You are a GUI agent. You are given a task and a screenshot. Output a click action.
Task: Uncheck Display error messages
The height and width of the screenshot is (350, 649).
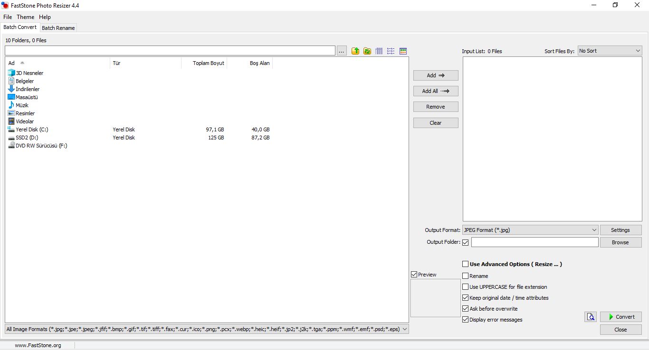466,320
